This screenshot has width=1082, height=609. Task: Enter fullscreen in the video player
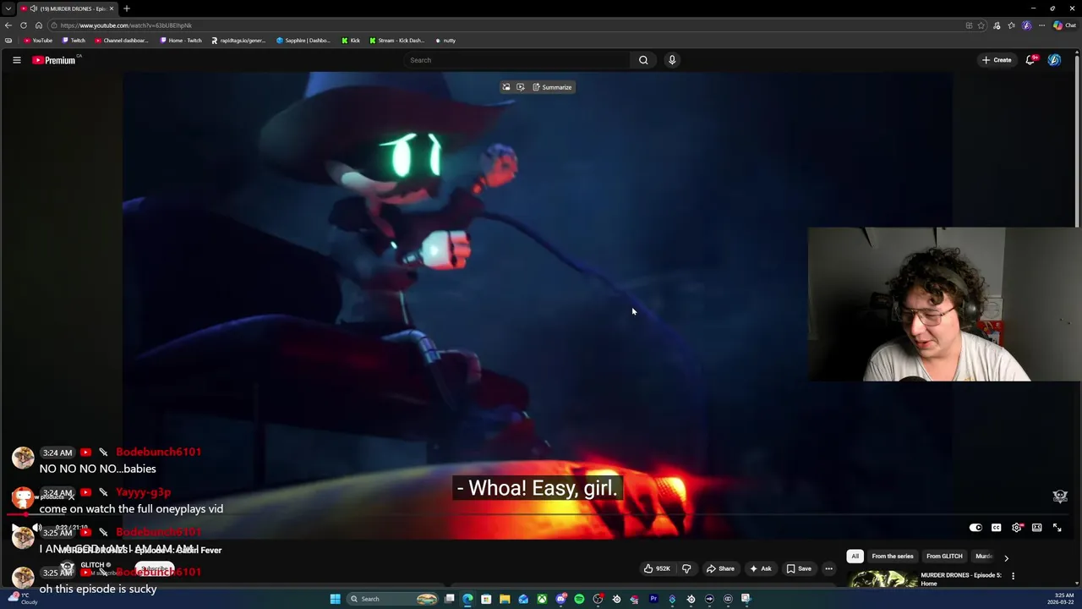pos(1057,528)
